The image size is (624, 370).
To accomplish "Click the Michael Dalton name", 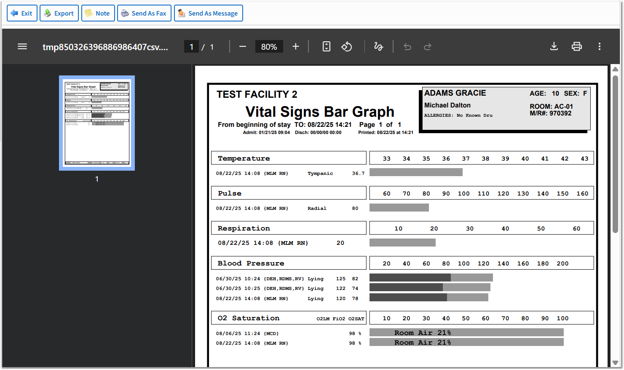I will [x=447, y=105].
